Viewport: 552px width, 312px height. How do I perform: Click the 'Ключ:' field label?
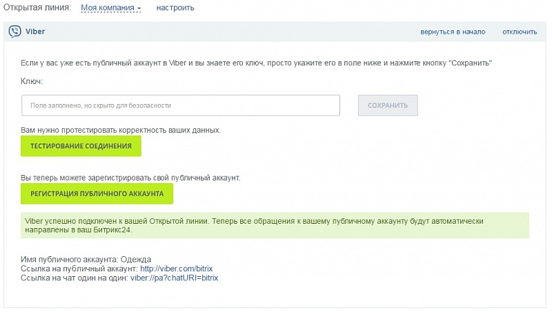coord(32,81)
